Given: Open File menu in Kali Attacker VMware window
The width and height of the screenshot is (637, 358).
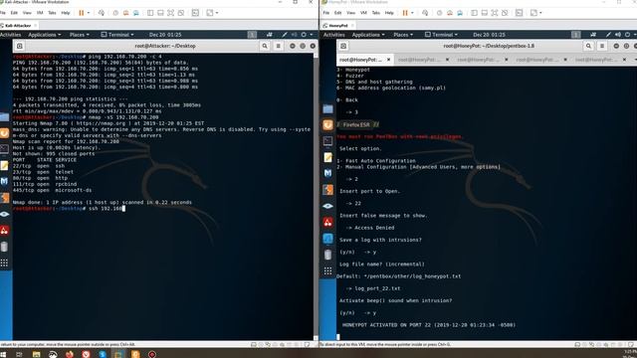Looking at the screenshot, I should [x=3, y=13].
